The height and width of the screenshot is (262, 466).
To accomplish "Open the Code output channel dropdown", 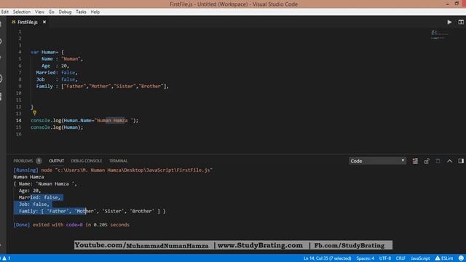I will [377, 161].
